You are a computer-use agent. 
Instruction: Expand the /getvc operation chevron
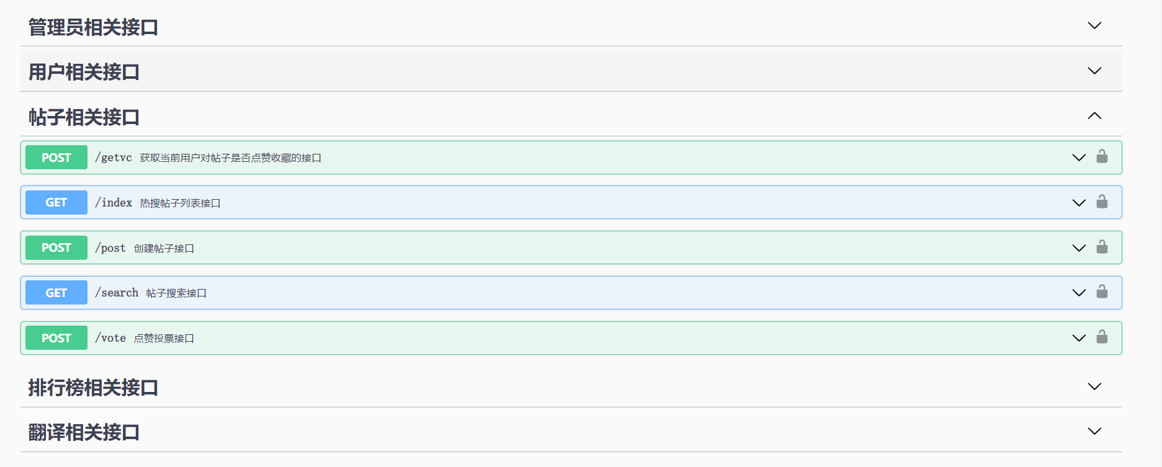1079,158
